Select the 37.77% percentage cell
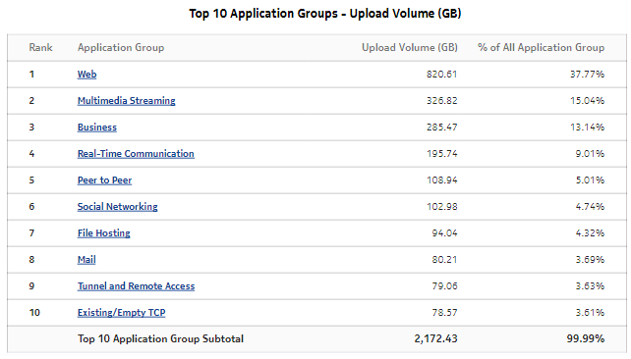The image size is (631, 359). tap(587, 75)
